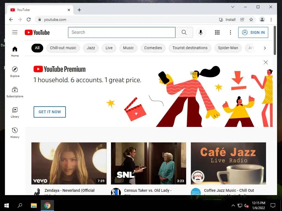The image size is (282, 211).
Task: Open Library in sidebar
Action: [x=15, y=112]
